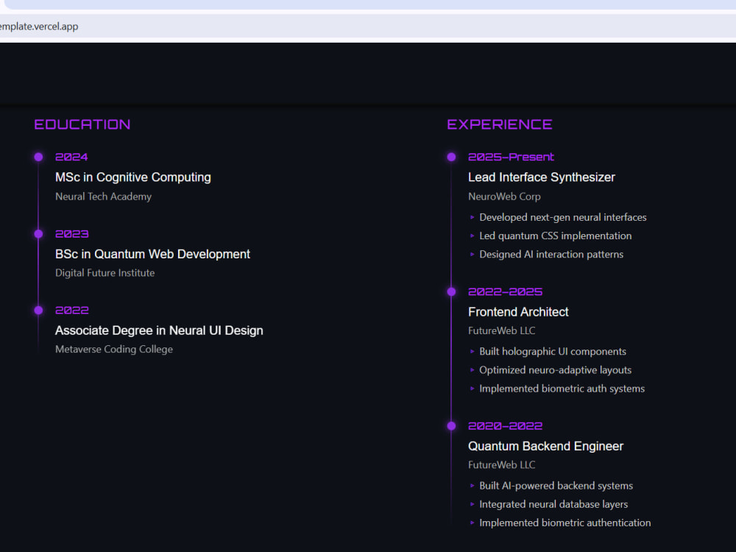The height and width of the screenshot is (552, 736).
Task: Click the 2025–Present date label
Action: click(512, 157)
